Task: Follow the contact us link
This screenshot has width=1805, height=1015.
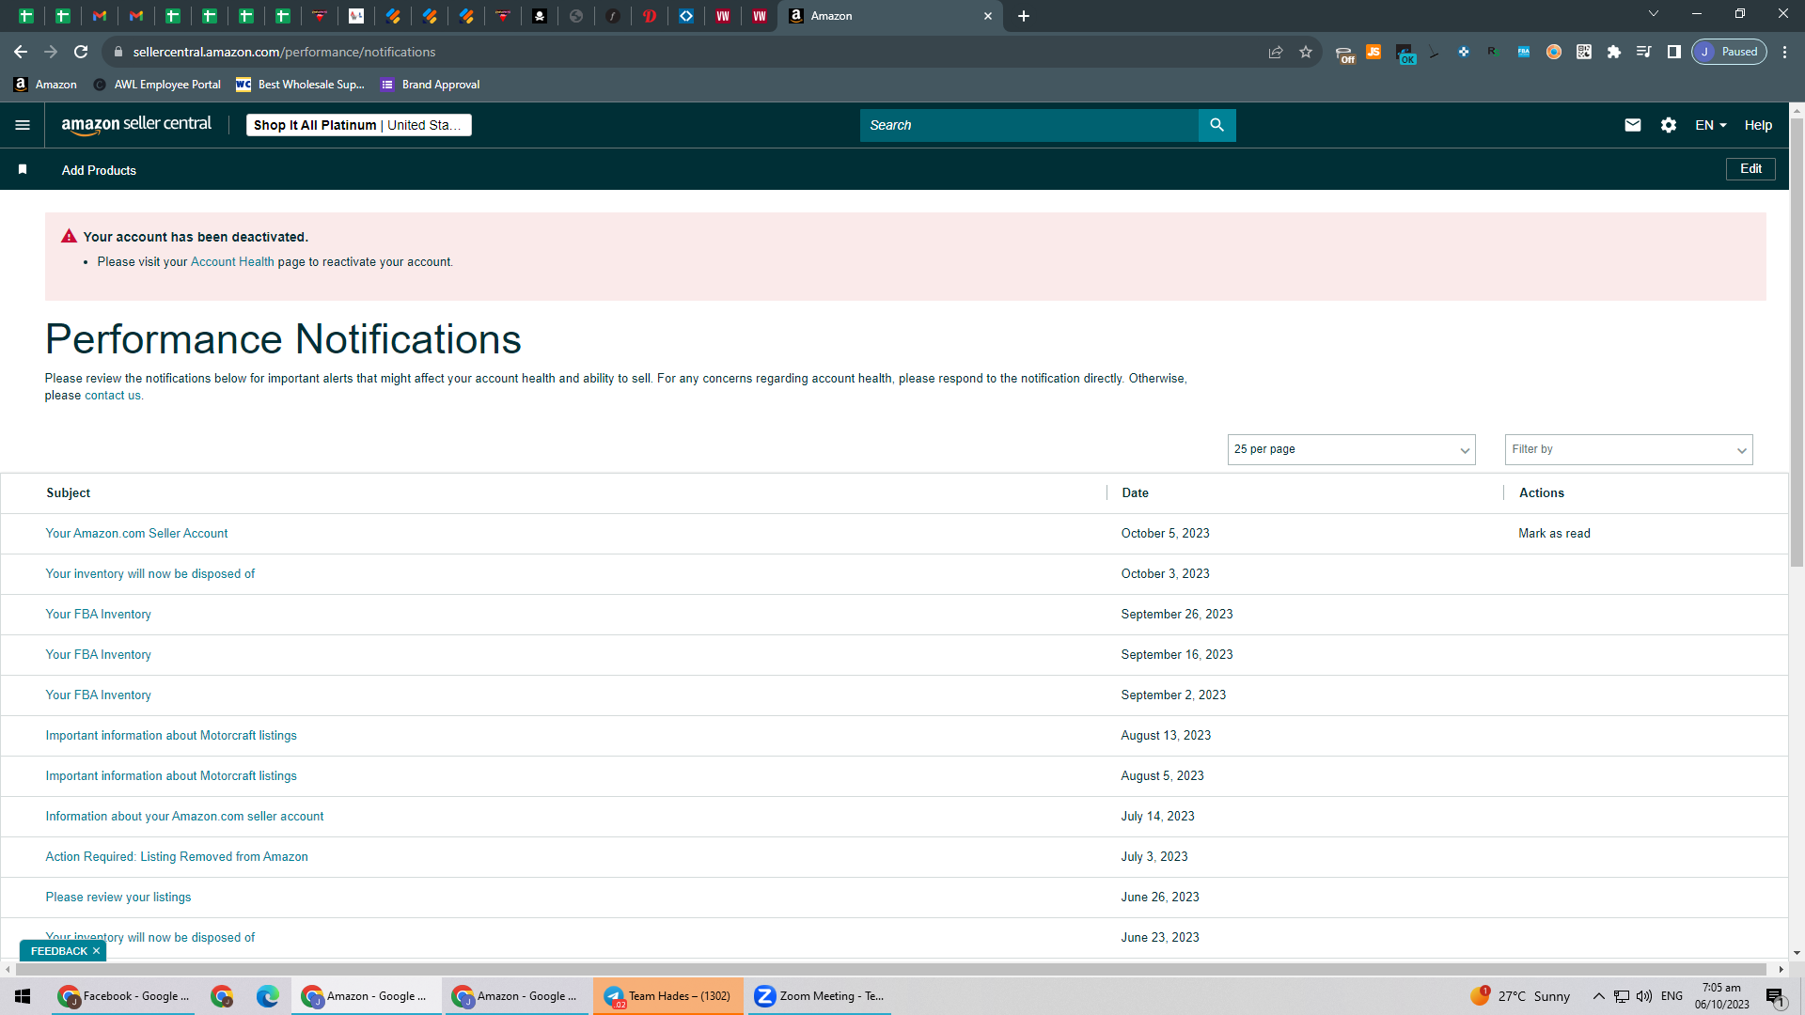Action: 113,396
